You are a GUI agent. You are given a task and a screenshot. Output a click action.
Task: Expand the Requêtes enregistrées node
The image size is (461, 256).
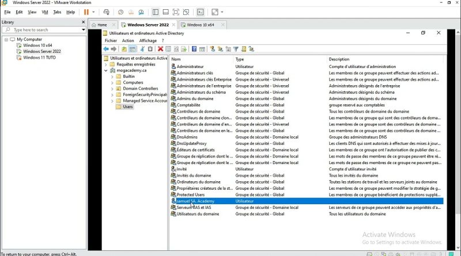(x=106, y=64)
